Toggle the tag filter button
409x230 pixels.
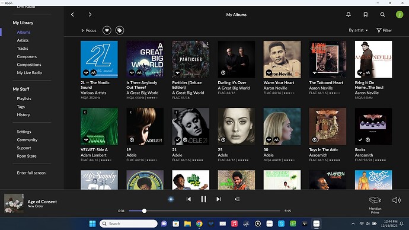120,30
